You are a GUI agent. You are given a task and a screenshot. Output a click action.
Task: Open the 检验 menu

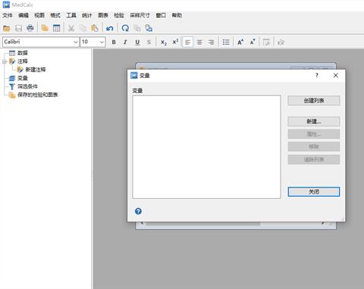[119, 15]
